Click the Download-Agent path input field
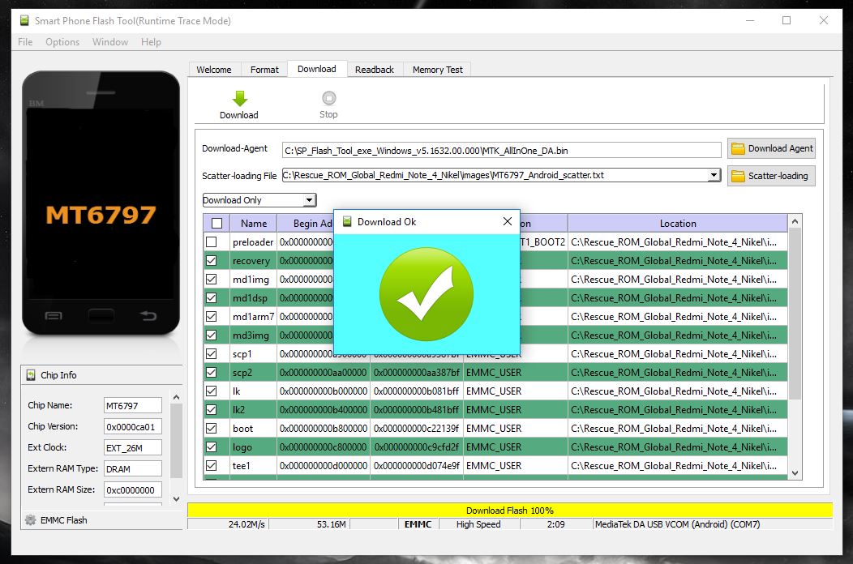853x564 pixels. tap(501, 150)
